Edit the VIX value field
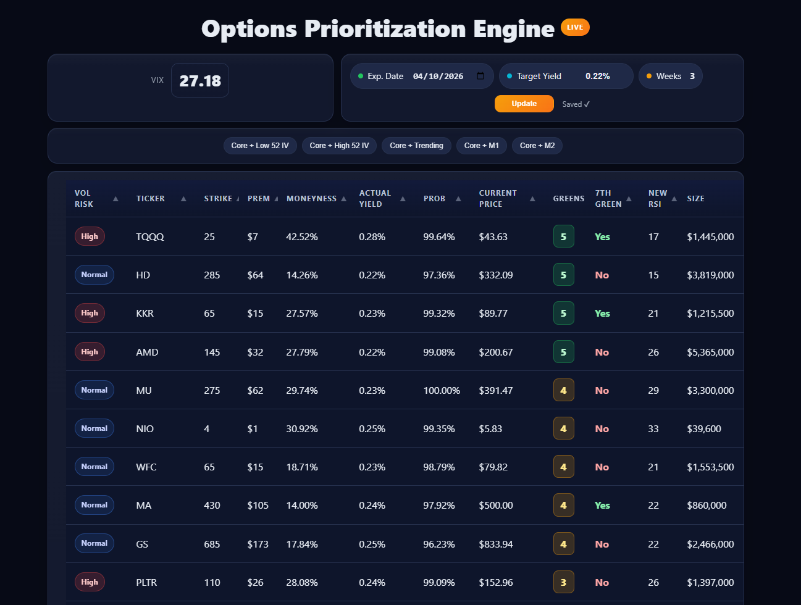This screenshot has height=605, width=801. coord(199,80)
